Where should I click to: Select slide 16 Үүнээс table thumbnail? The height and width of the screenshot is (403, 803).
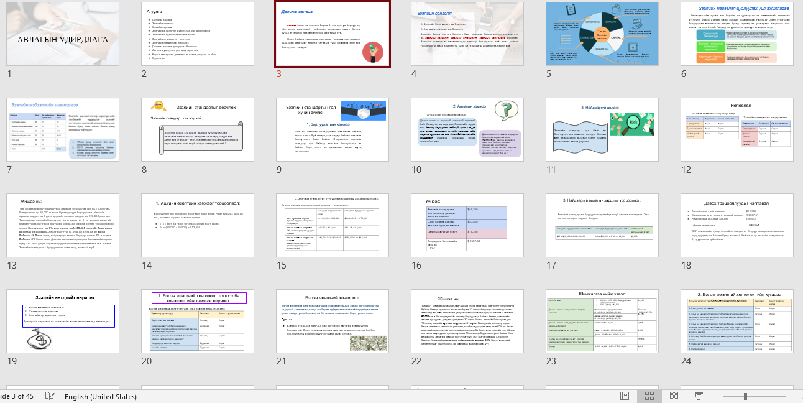(x=467, y=225)
